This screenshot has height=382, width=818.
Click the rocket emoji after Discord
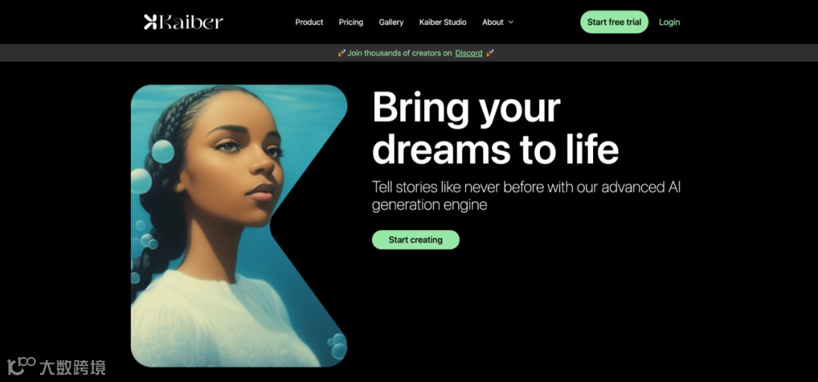[x=489, y=53]
